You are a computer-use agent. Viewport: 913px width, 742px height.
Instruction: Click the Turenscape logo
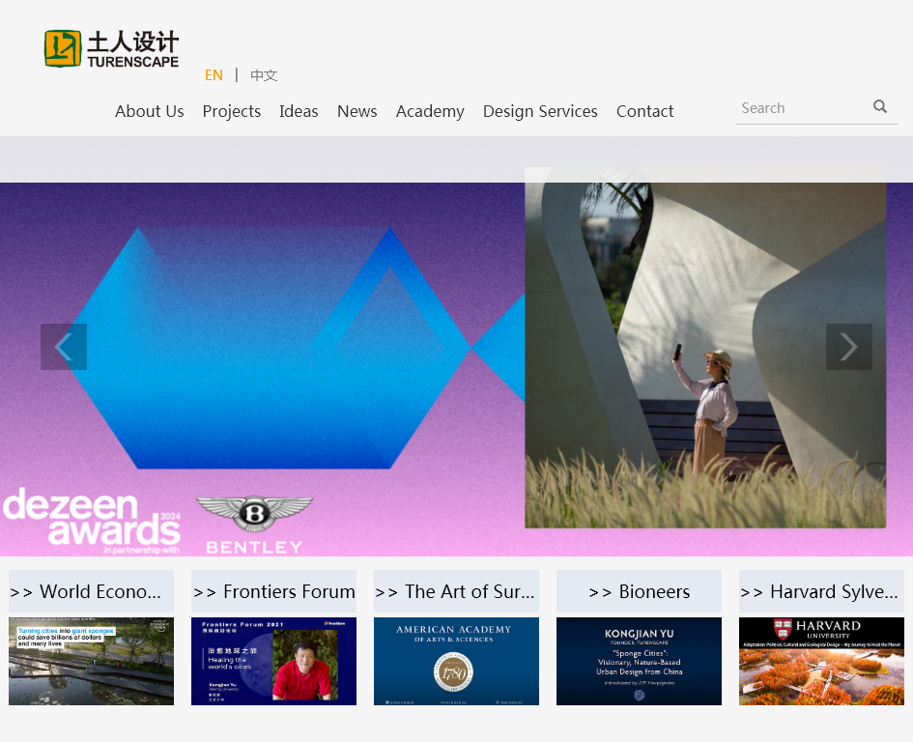coord(111,48)
